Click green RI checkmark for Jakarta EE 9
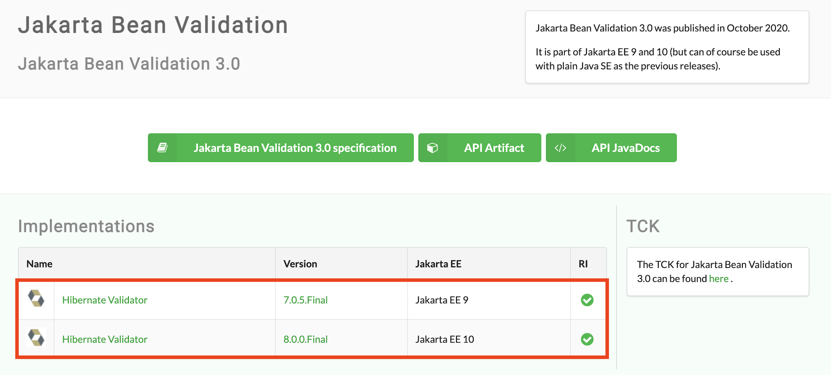 coord(587,300)
